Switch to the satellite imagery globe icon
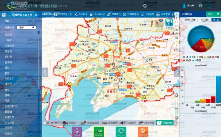 [169, 23]
